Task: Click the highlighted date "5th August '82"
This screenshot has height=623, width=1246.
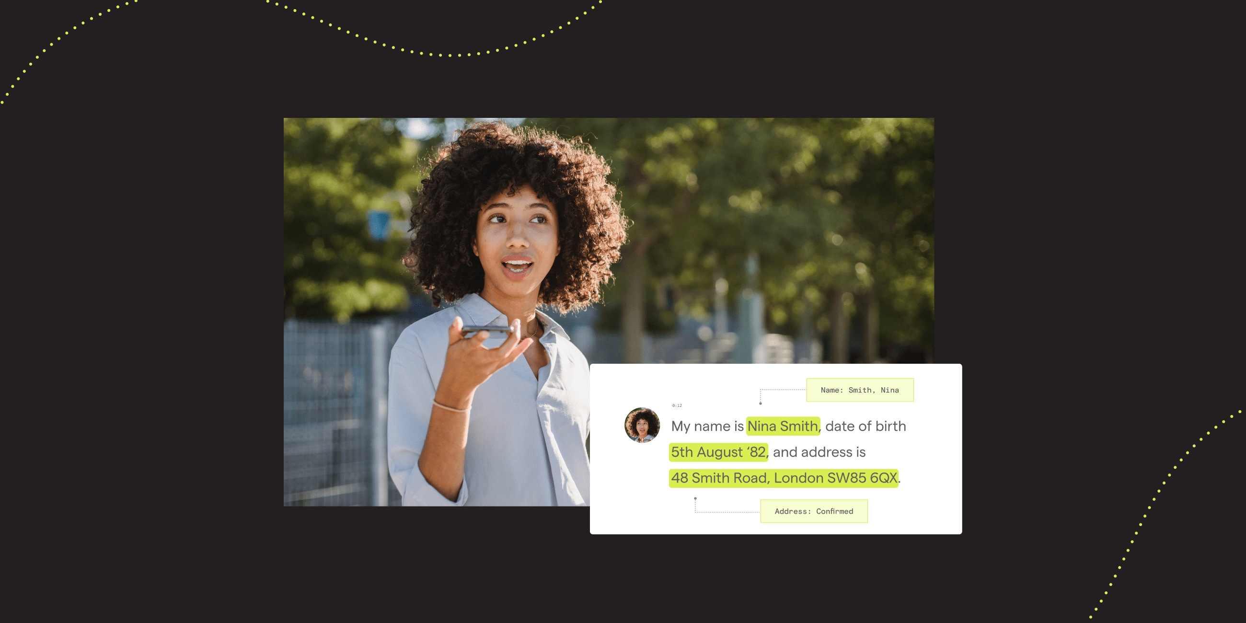Action: tap(718, 452)
